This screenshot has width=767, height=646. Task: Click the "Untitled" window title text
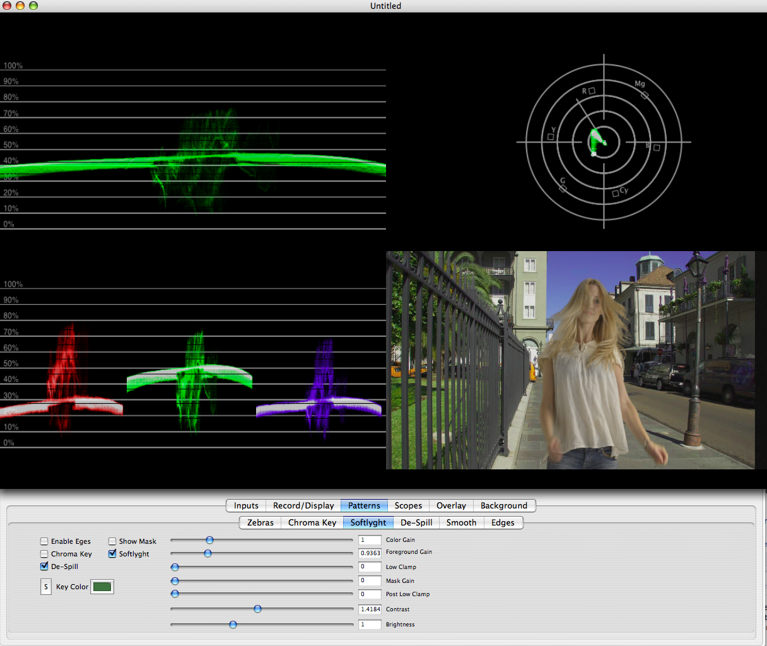(x=385, y=6)
